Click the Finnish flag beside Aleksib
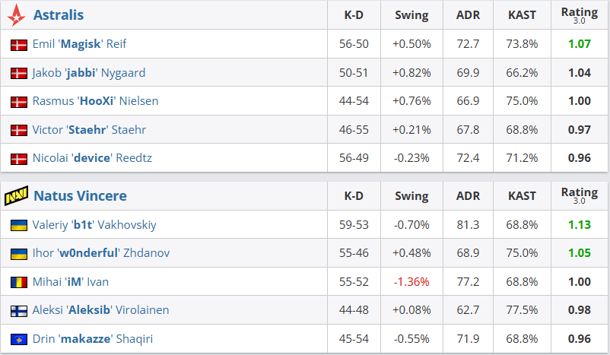610x355 pixels. (x=19, y=311)
